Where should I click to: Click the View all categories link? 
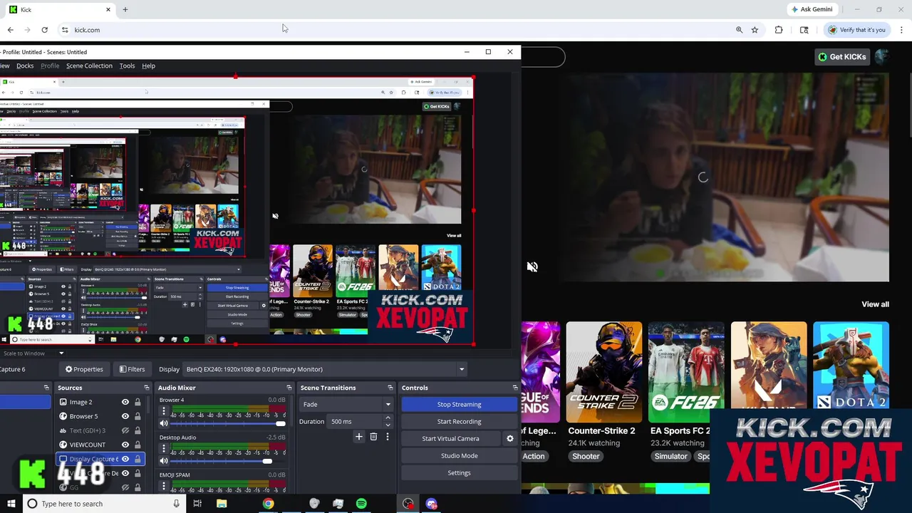point(875,304)
